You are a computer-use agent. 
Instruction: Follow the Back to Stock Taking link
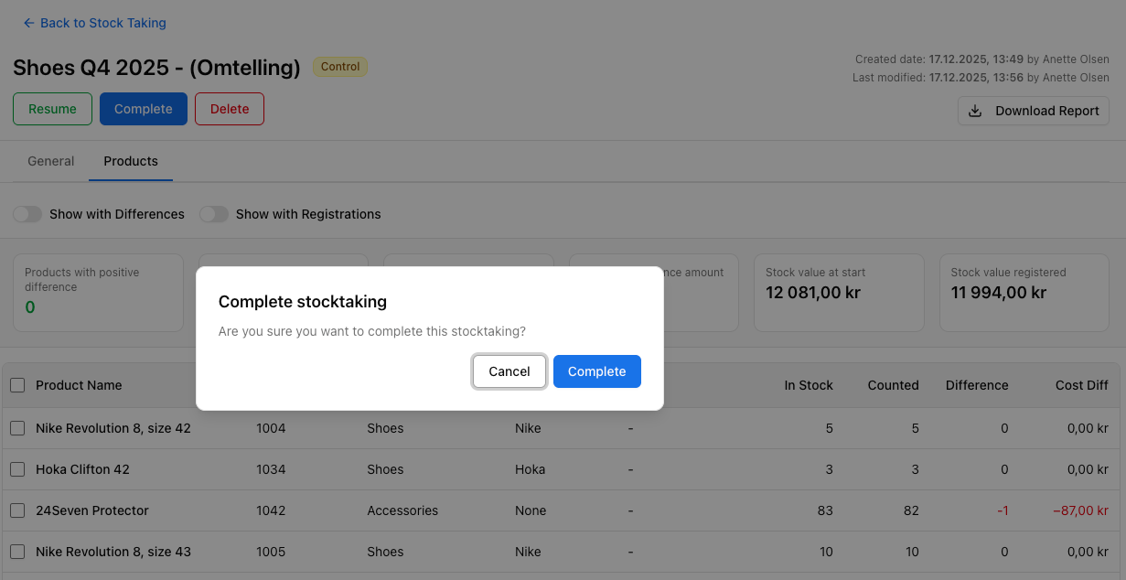coord(102,23)
